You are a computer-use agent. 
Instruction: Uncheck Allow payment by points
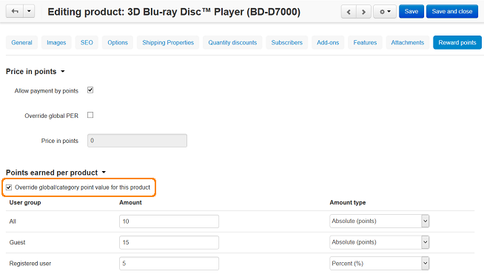tap(90, 90)
